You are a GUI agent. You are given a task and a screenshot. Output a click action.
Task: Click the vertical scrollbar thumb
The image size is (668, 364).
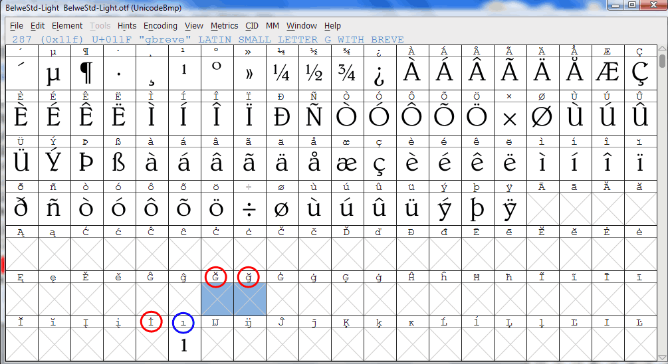click(662, 61)
